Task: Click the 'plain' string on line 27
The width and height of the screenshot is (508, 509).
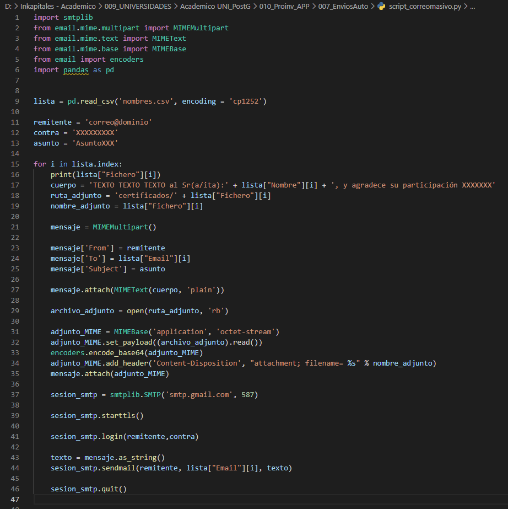Action: 201,290
